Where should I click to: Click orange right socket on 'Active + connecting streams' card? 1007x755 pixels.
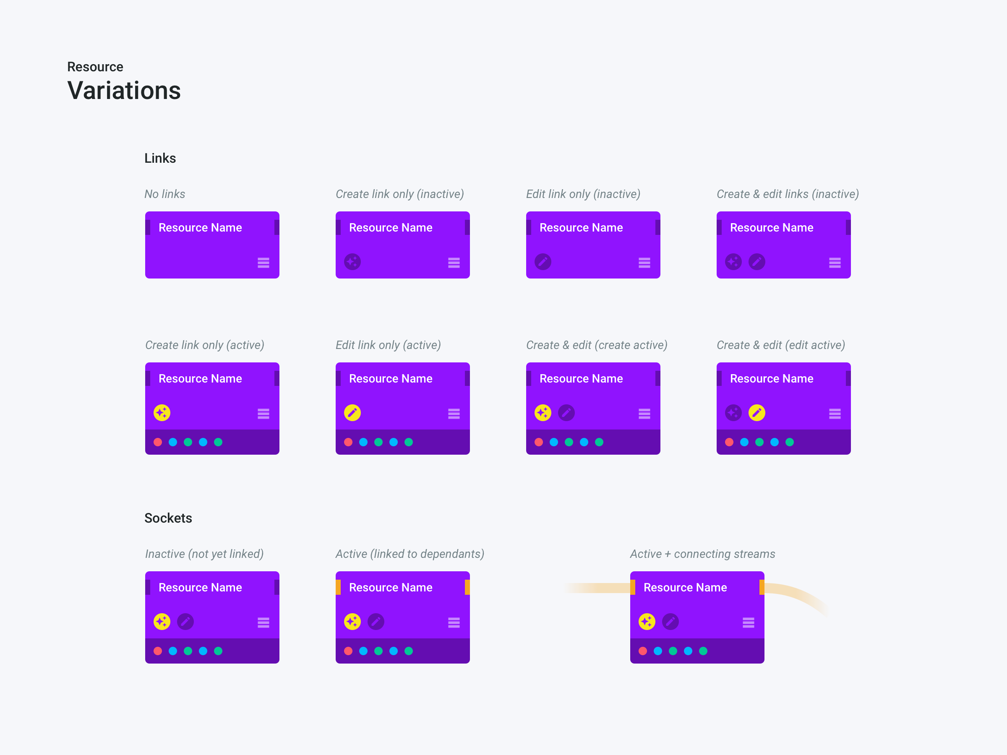(762, 587)
